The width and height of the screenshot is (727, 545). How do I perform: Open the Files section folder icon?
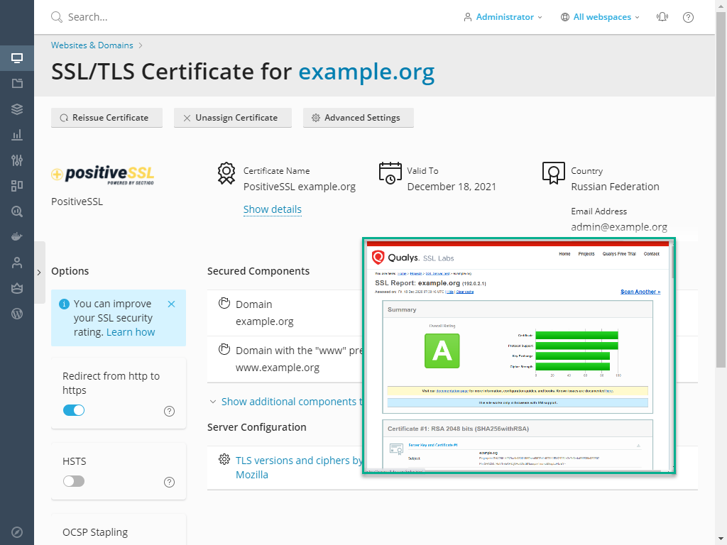tap(17, 83)
